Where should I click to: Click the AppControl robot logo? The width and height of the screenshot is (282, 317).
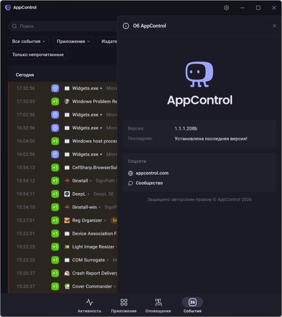click(x=199, y=74)
